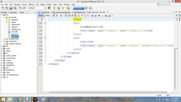Close the registration_form.php editor tab
Image resolution: width=181 pixels, height=102 pixels.
point(107,12)
